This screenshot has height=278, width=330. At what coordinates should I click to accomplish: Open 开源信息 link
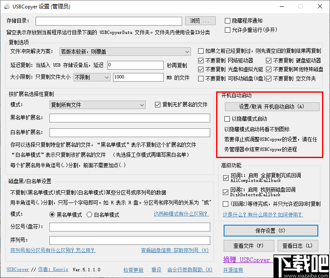233,270
